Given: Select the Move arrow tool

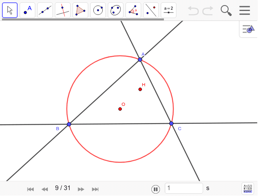Looking at the screenshot, I should (10, 10).
